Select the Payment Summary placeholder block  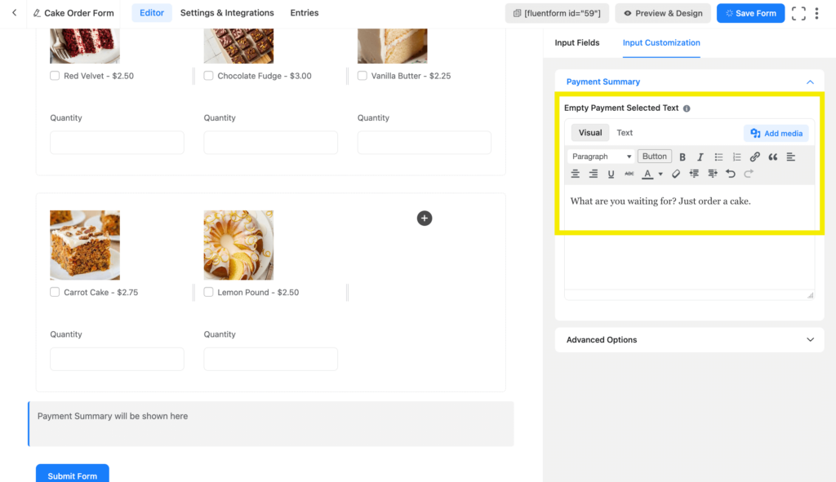[x=271, y=424]
